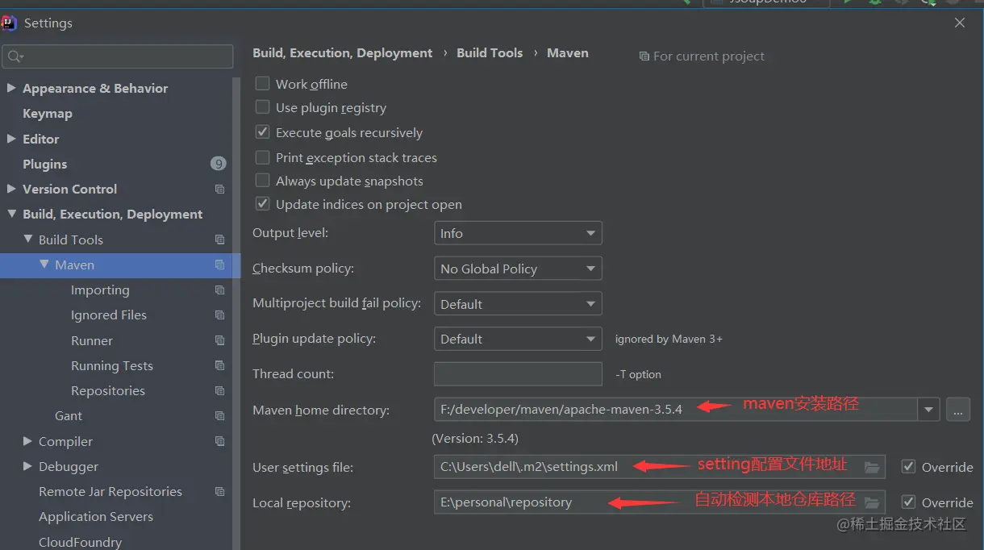984x550 pixels.
Task: Expand the Version Control node arrow
Action: click(11, 189)
